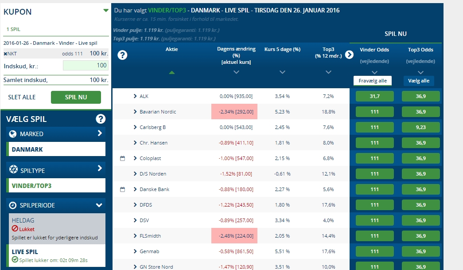Sort by Top3 % 12 mdr. column arrow
Viewport: 463px width, 270px height.
click(328, 72)
